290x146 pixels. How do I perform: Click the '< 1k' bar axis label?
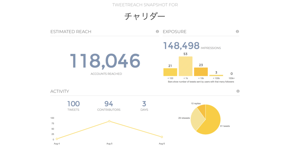click(185, 78)
